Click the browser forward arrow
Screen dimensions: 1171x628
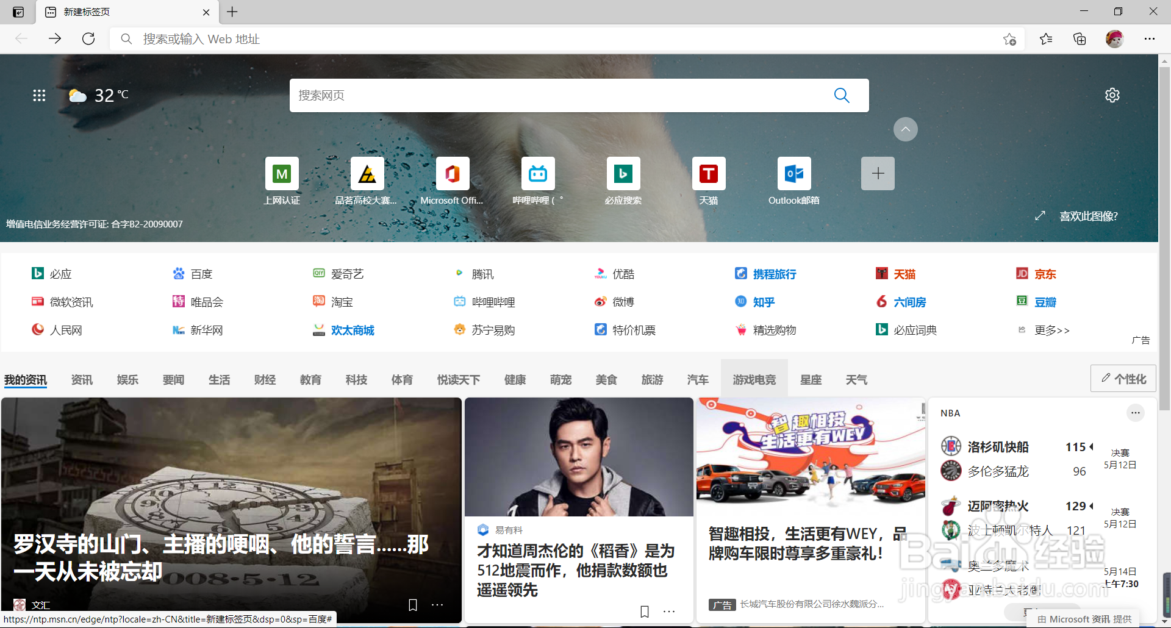55,39
